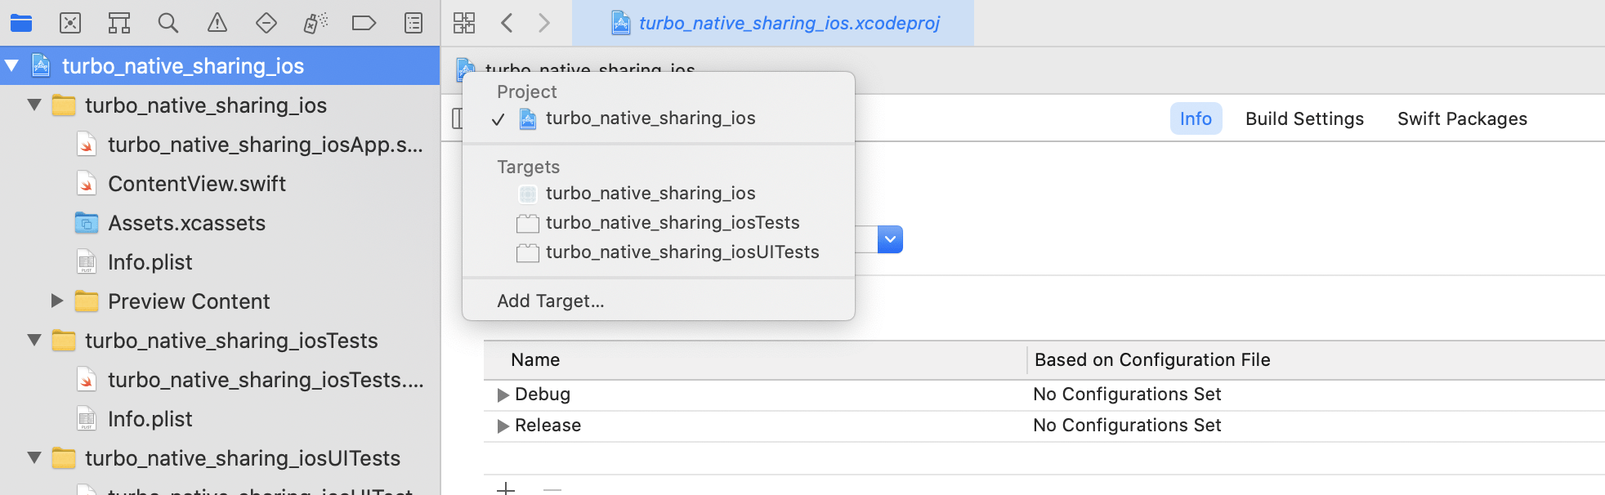Click Release's No Configurations Set cell
1605x495 pixels.
[x=1127, y=426]
